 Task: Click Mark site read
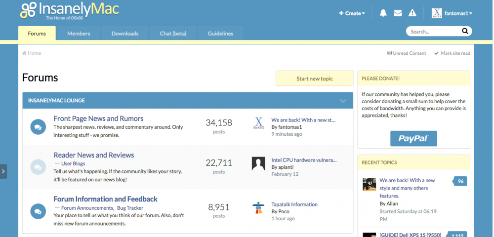point(452,53)
